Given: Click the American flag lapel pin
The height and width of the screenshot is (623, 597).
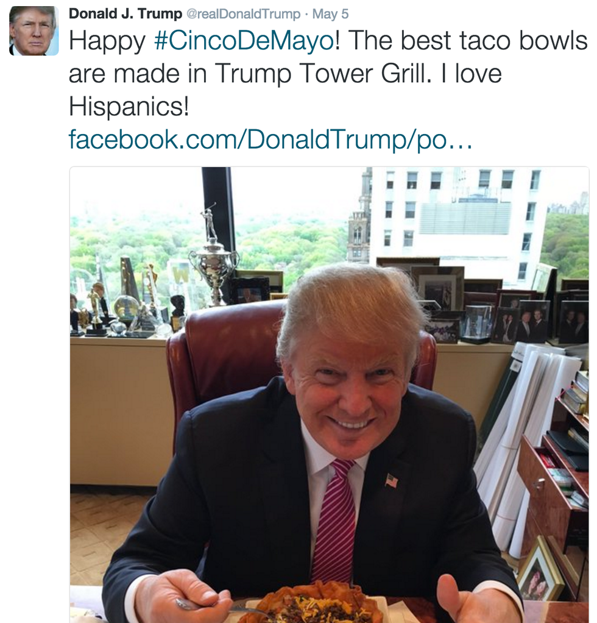Looking at the screenshot, I should pyautogui.click(x=391, y=480).
